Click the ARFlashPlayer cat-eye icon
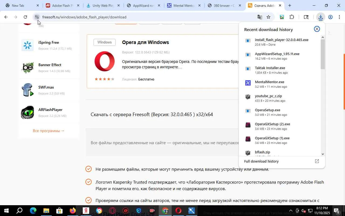Image resolution: width=345 pixels, height=216 pixels. tap(27, 112)
